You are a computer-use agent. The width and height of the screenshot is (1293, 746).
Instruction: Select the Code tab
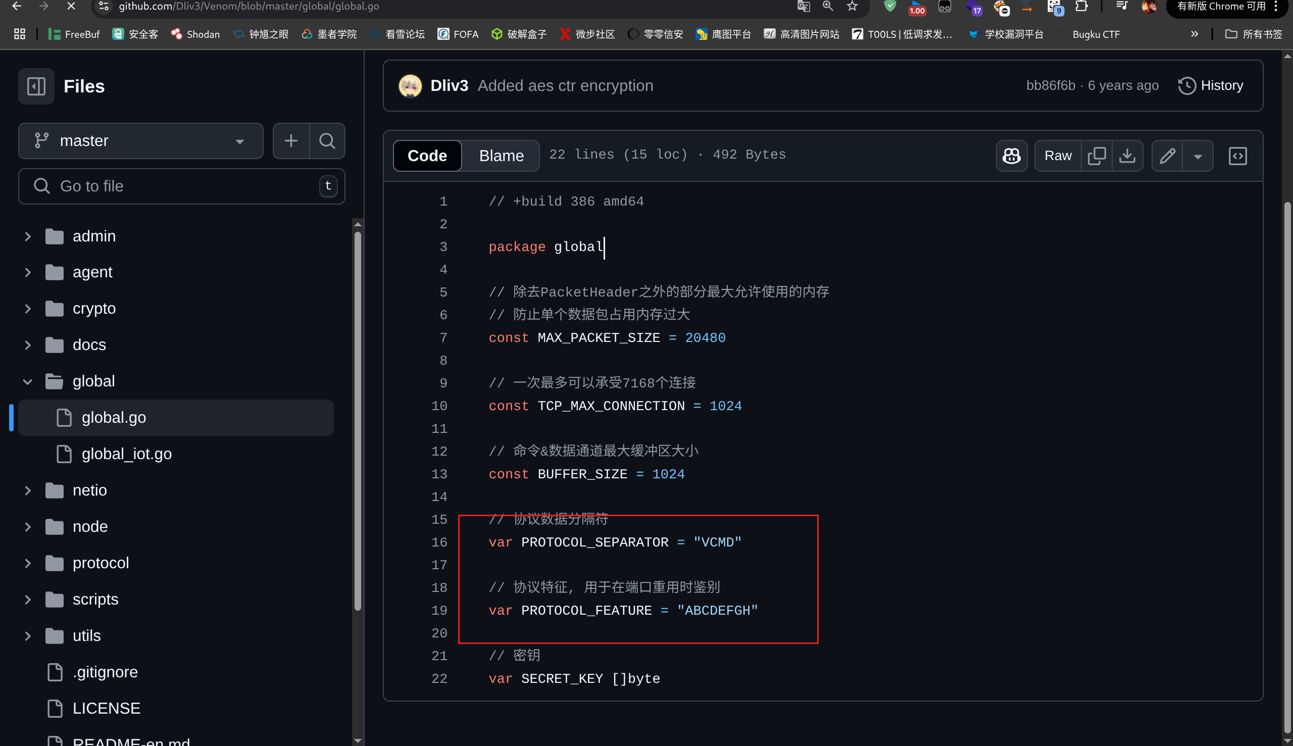tap(427, 156)
